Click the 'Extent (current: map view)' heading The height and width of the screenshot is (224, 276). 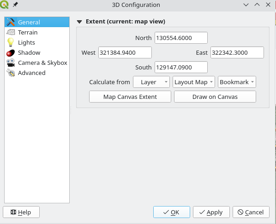pyautogui.click(x=126, y=22)
